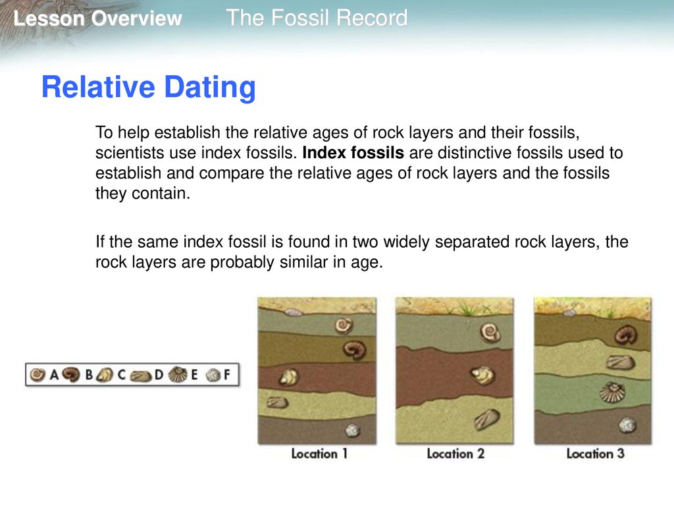Click dark spiral fossil in Location 3
The width and height of the screenshot is (674, 506).
coord(626,335)
